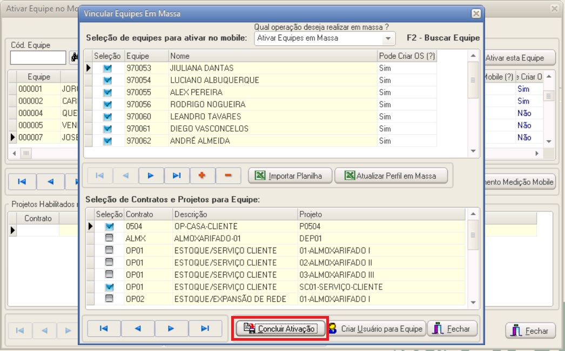Go to first record in contracts navigator
This screenshot has height=351, width=565.
(x=104, y=328)
